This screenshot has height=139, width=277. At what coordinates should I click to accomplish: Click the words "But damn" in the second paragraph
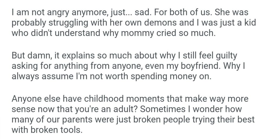(x=30, y=57)
